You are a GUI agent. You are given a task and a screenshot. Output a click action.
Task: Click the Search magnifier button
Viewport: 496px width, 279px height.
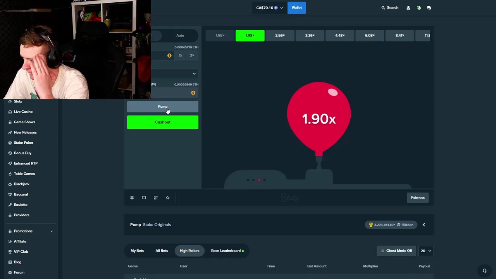click(x=390, y=8)
